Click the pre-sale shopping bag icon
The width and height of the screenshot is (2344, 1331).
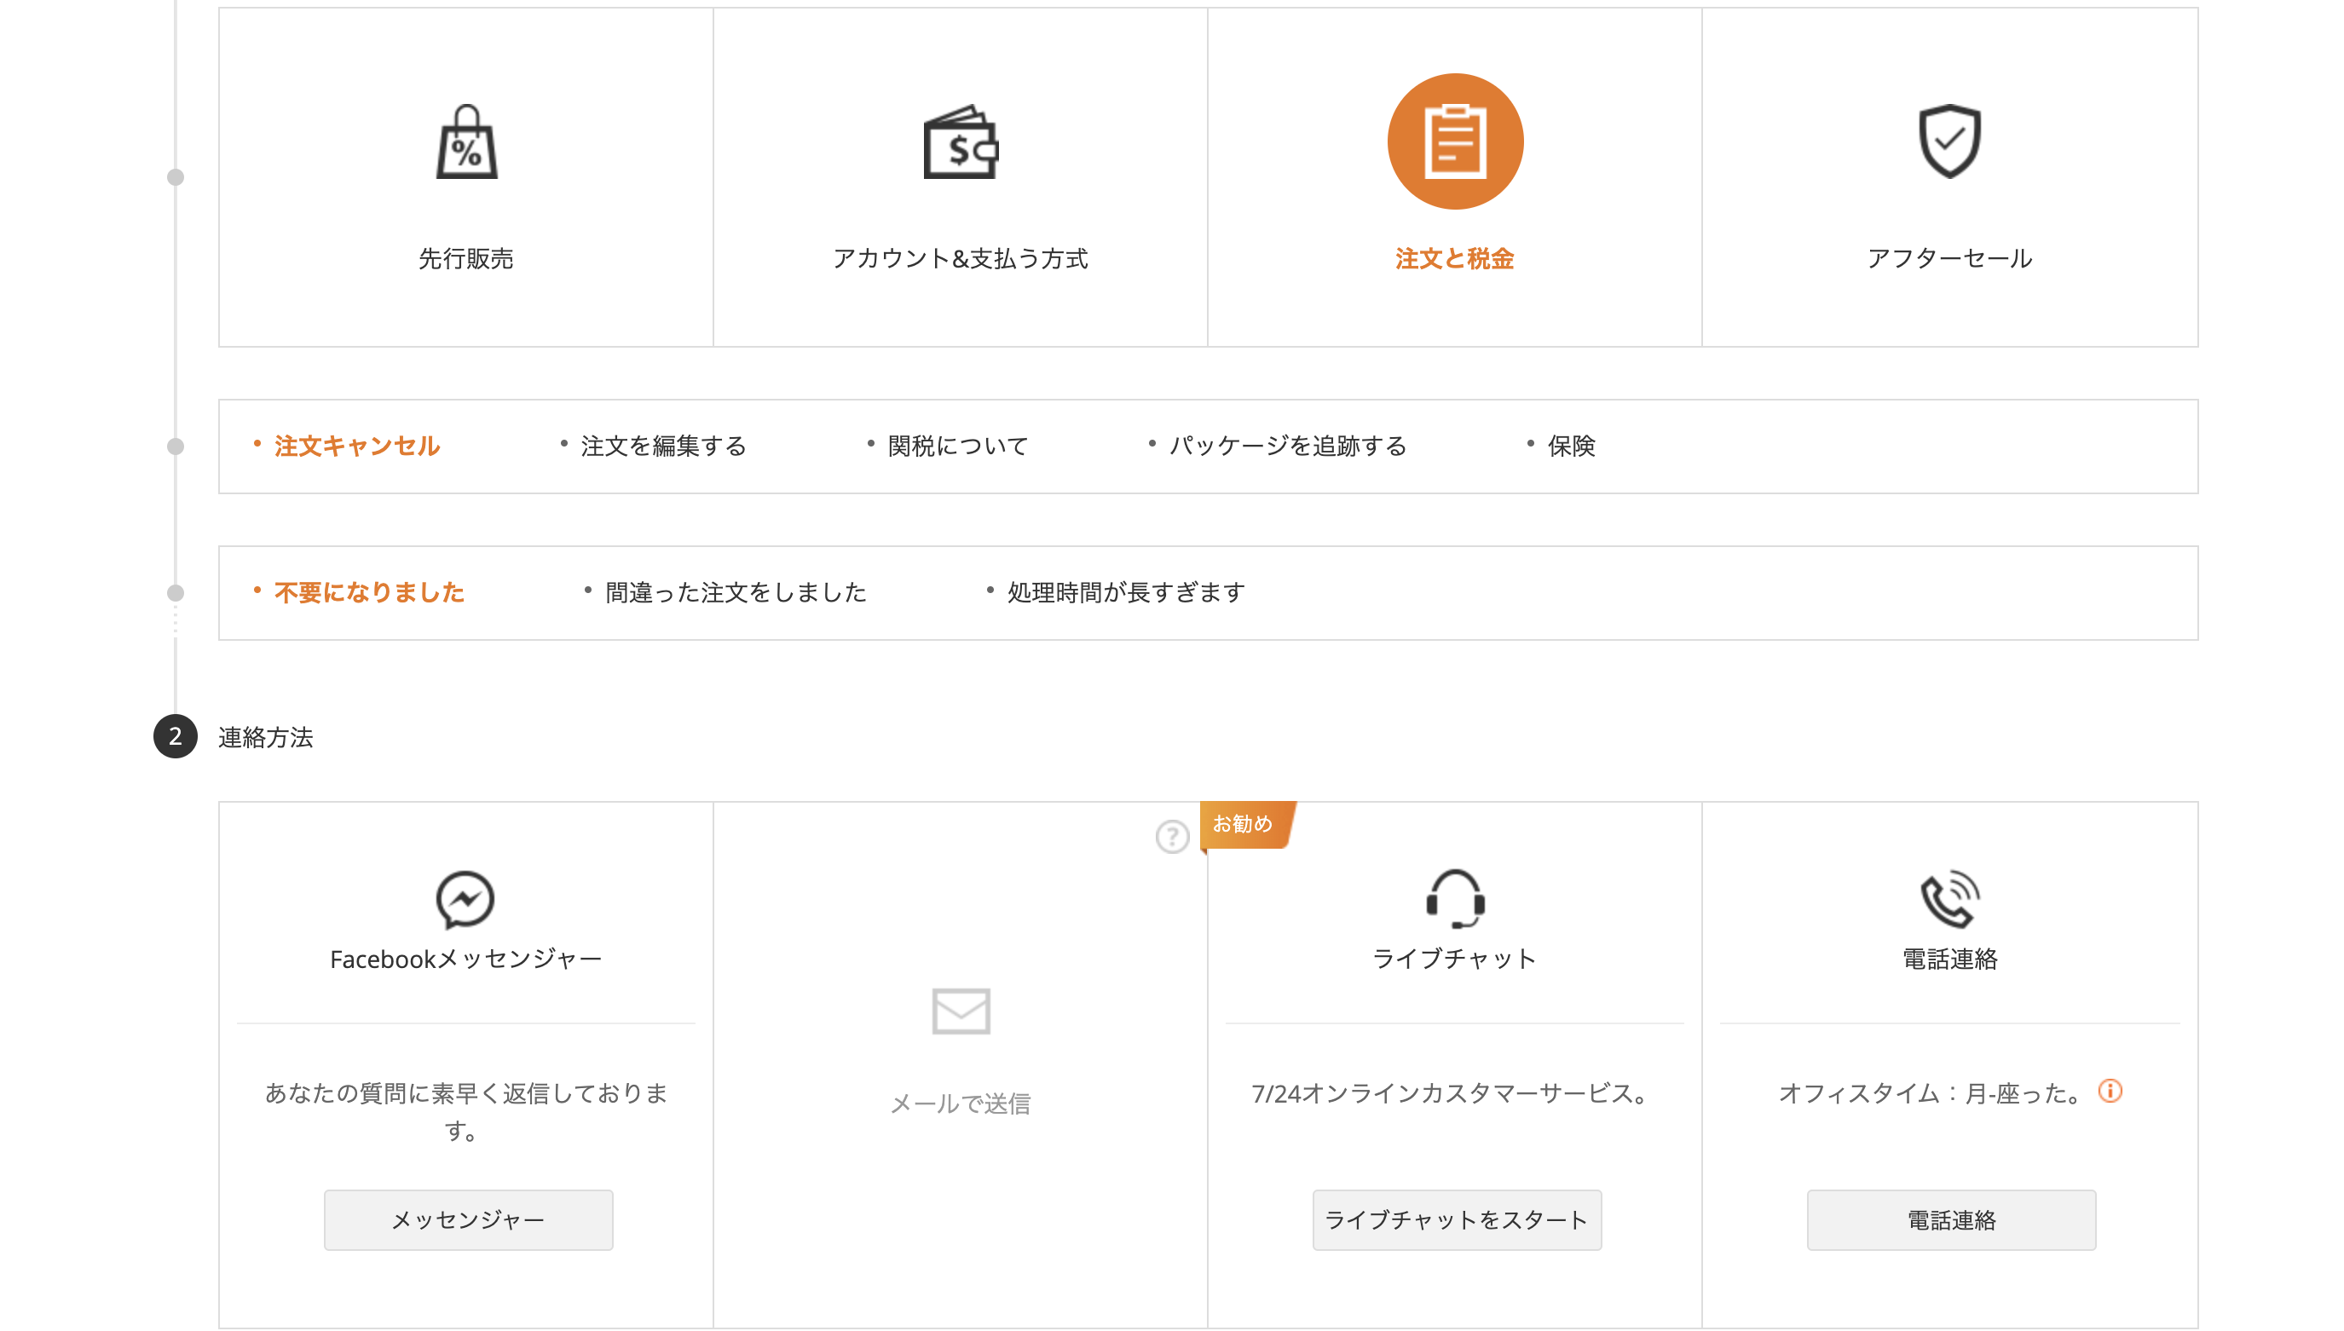(x=466, y=141)
